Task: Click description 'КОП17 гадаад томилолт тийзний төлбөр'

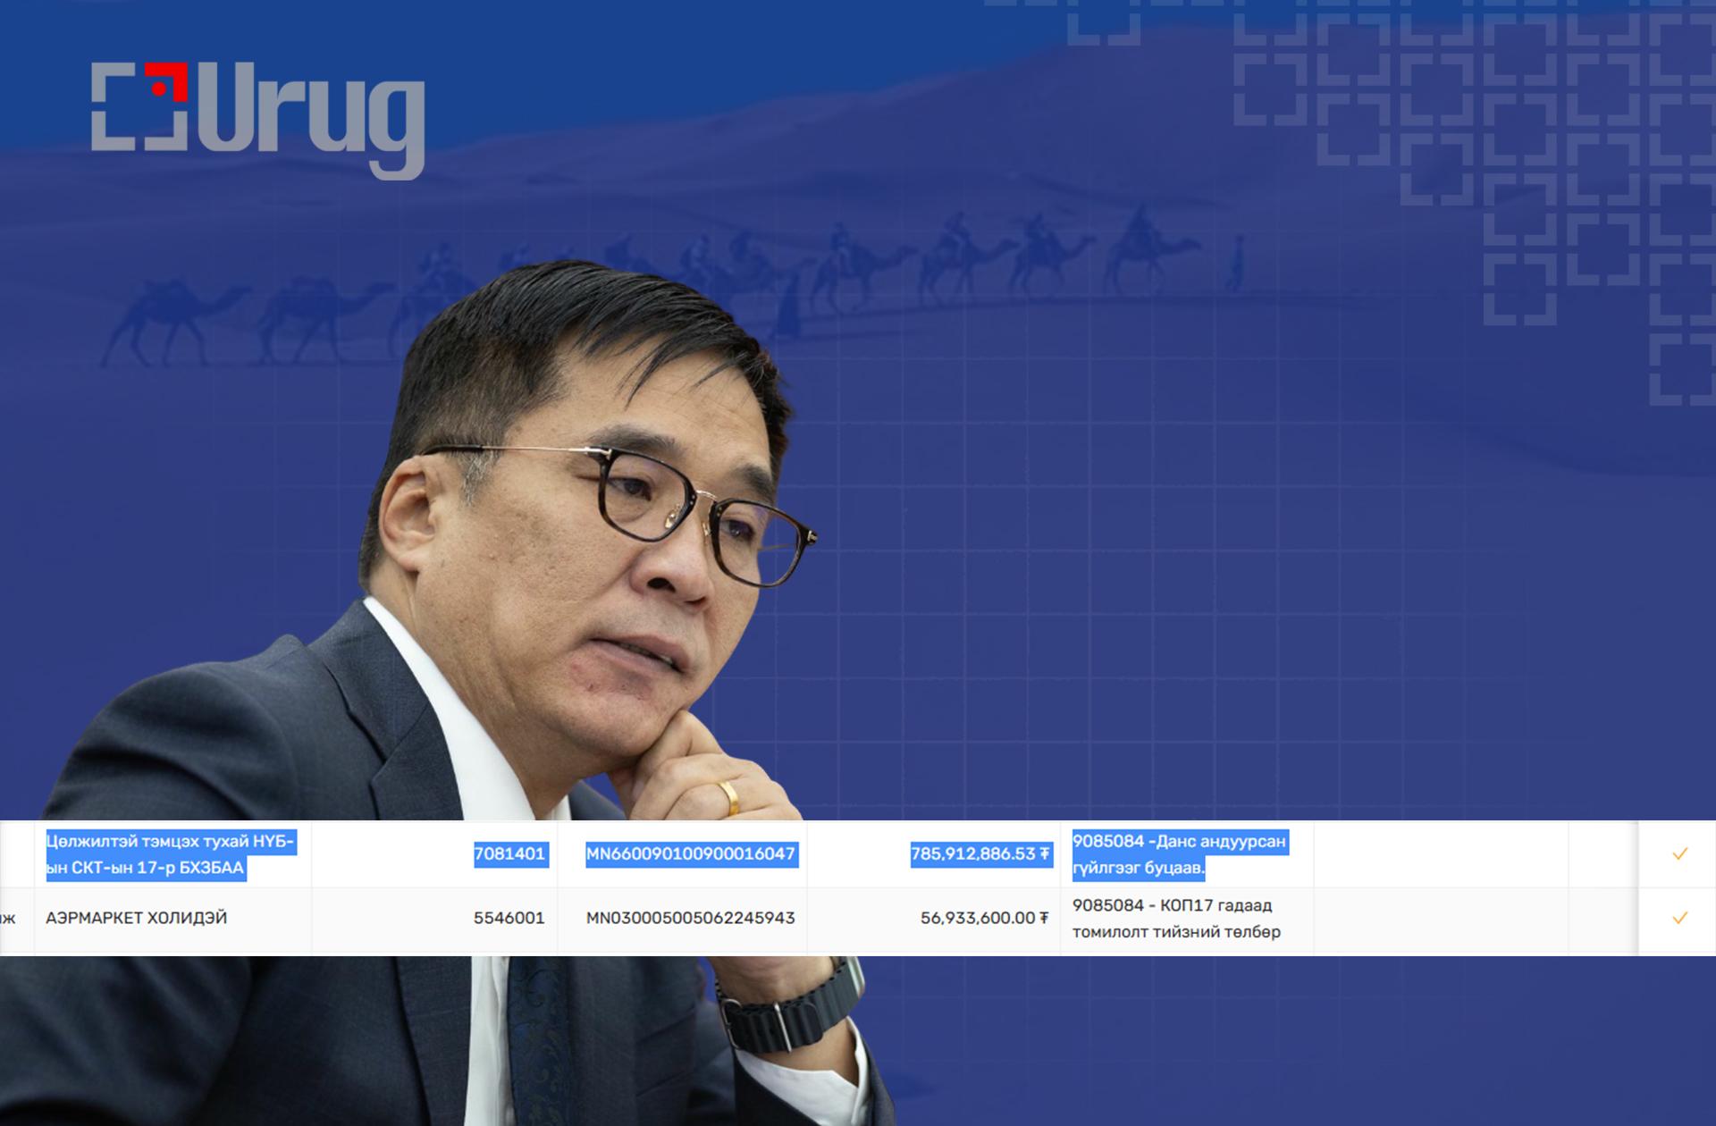Action: click(x=1176, y=919)
